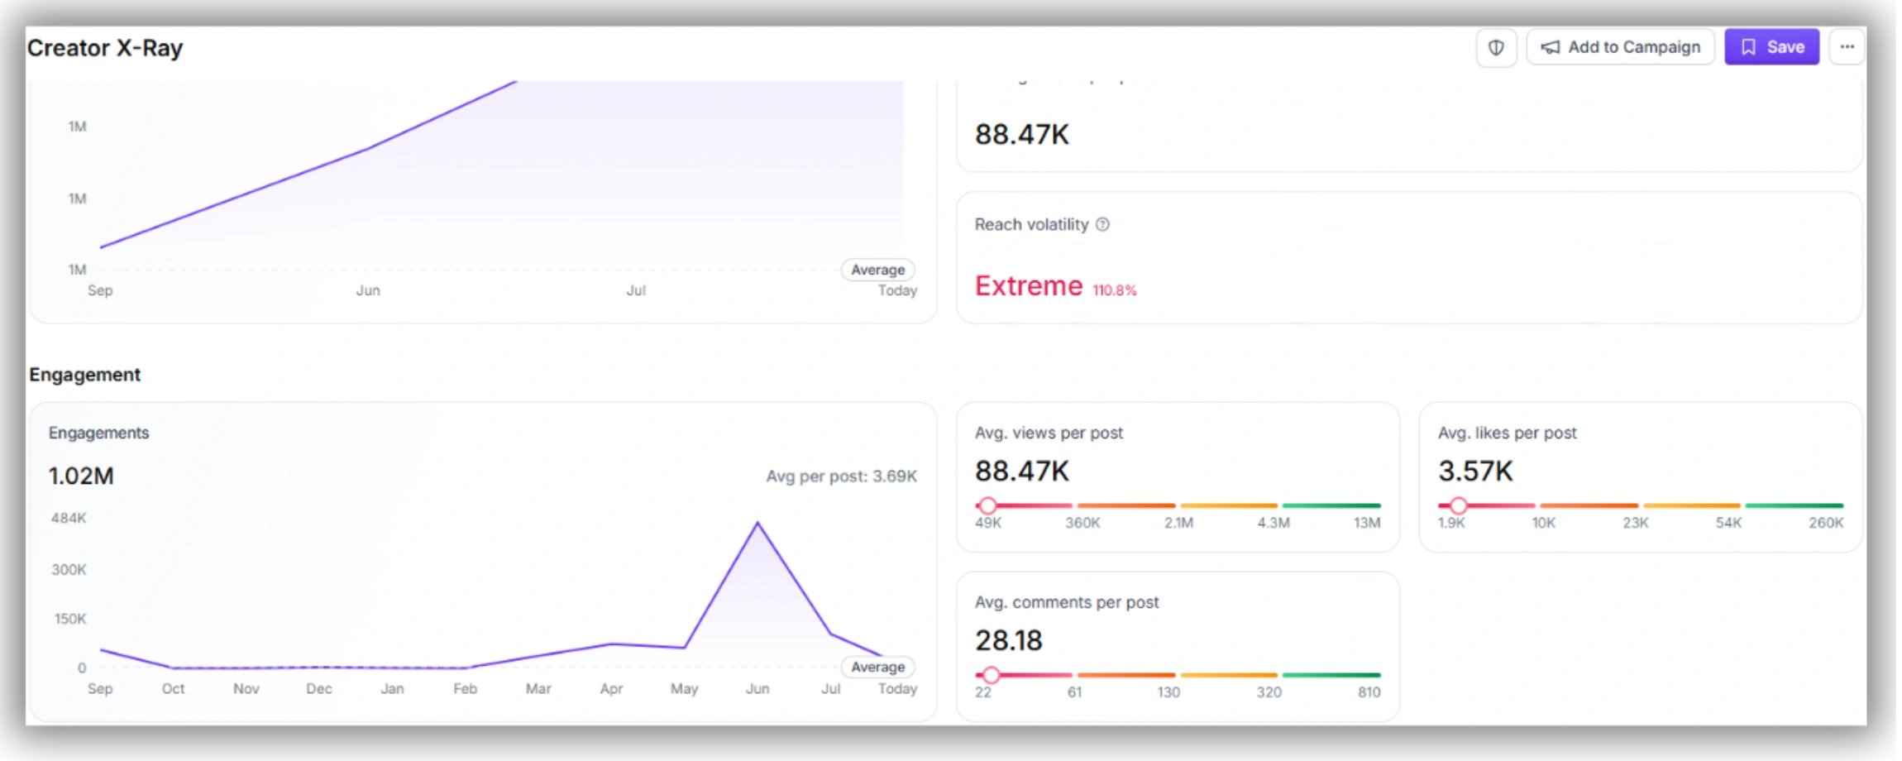Click Average label on upper growth chart
This screenshot has height=761, width=1902.
[877, 270]
